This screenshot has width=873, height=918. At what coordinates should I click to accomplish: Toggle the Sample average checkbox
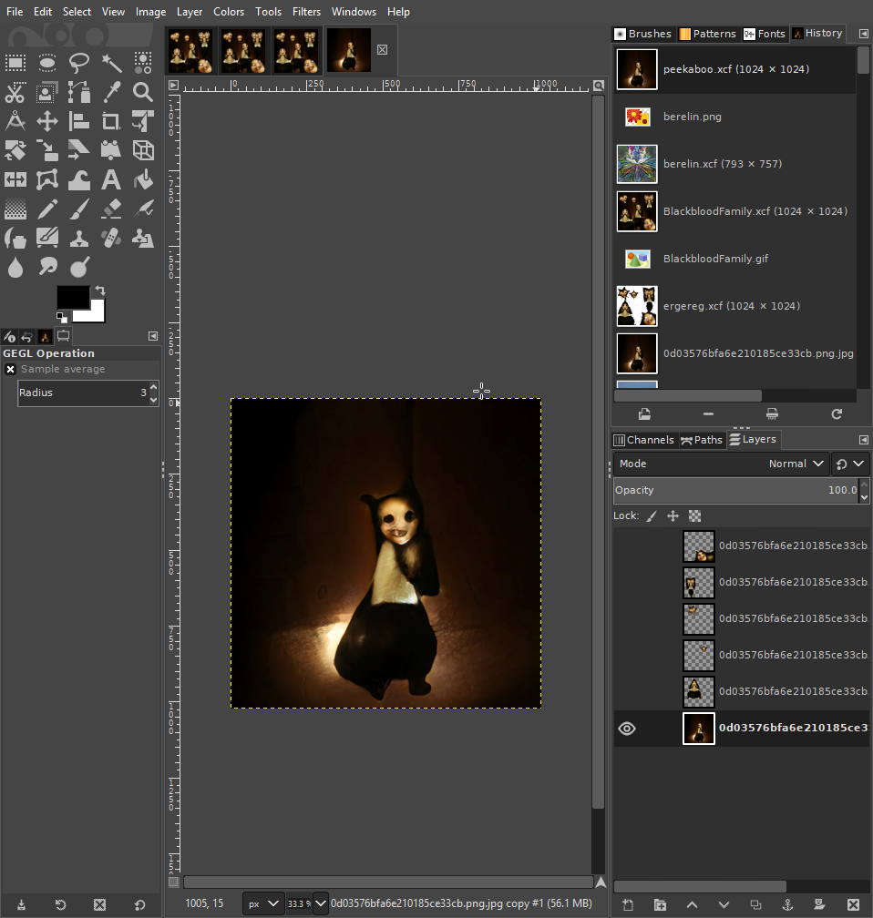11,370
